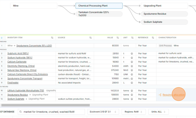Open Natural Gas (Nantong, China) item

pyautogui.click(x=22, y=70)
